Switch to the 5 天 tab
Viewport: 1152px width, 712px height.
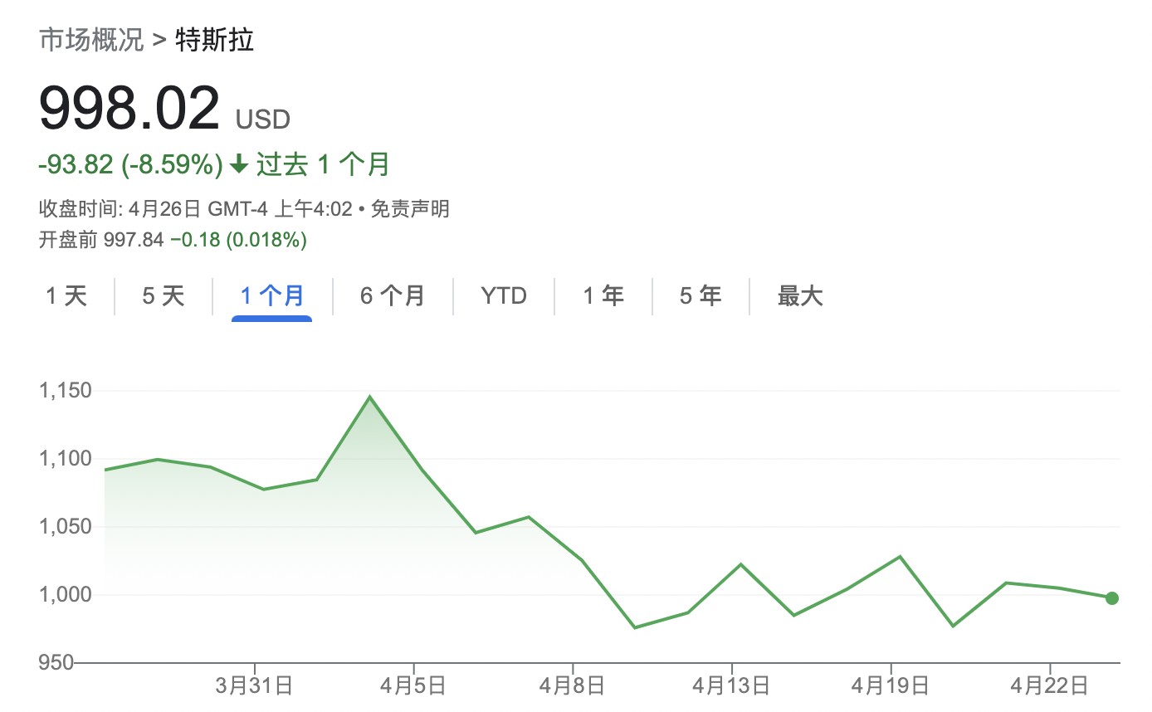click(163, 295)
